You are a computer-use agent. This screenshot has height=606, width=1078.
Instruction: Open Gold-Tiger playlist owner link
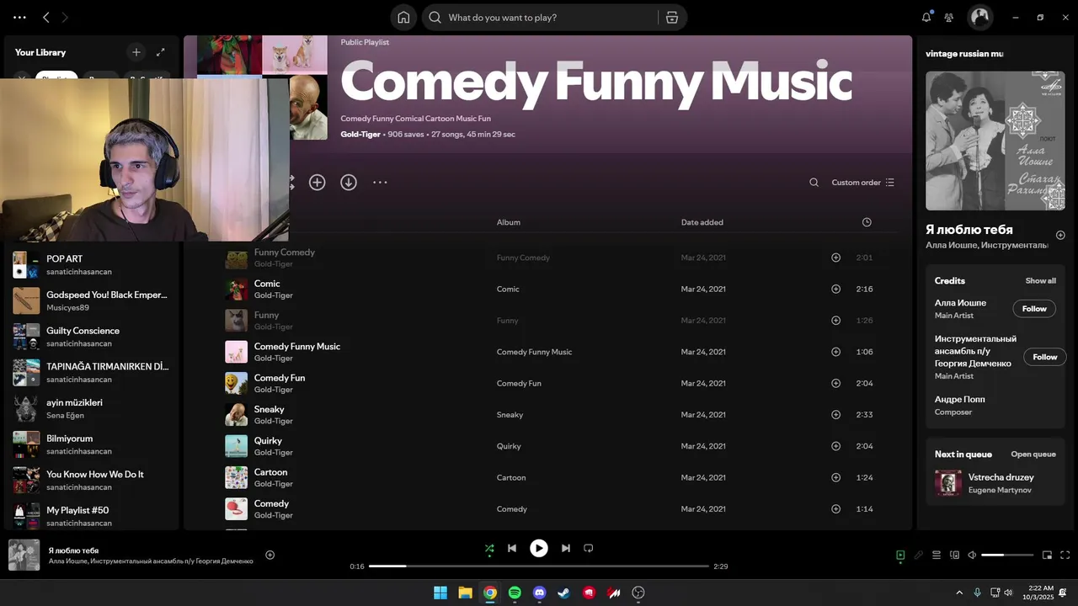360,134
